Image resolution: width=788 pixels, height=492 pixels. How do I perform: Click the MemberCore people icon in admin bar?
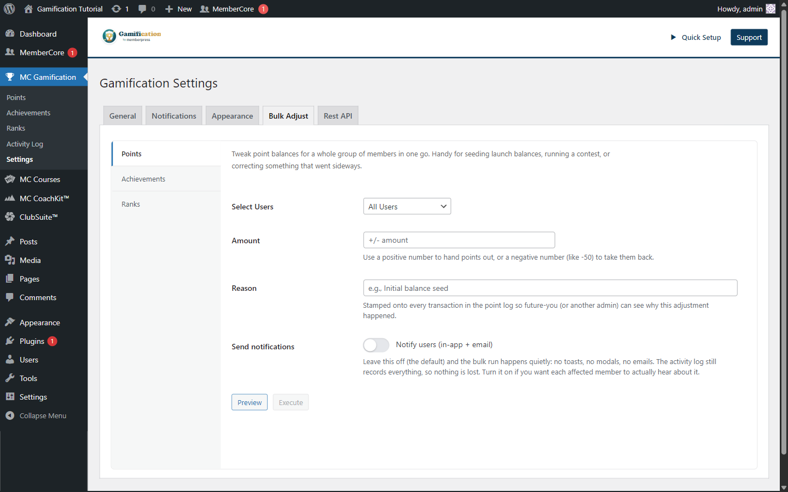[x=205, y=9]
